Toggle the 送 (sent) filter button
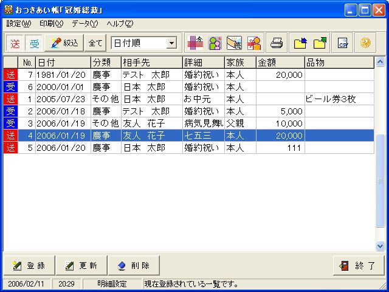The width and height of the screenshot is (389, 292). (15, 43)
